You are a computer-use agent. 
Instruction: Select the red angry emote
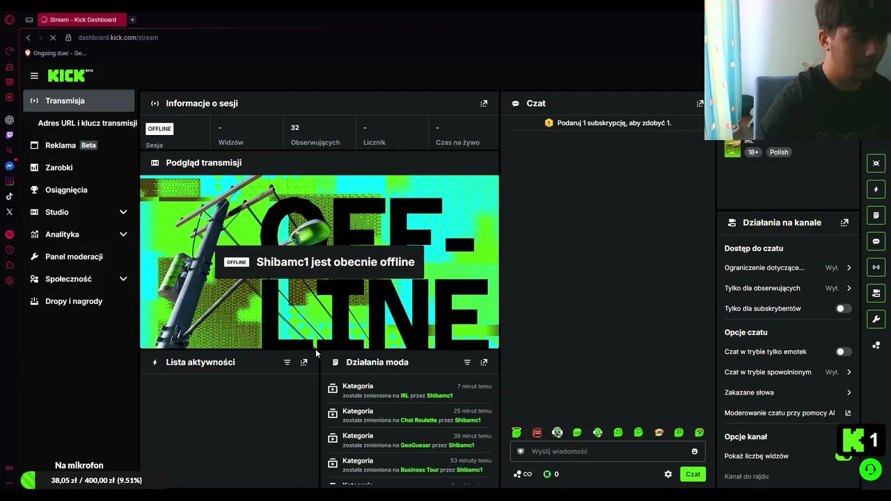click(x=537, y=433)
